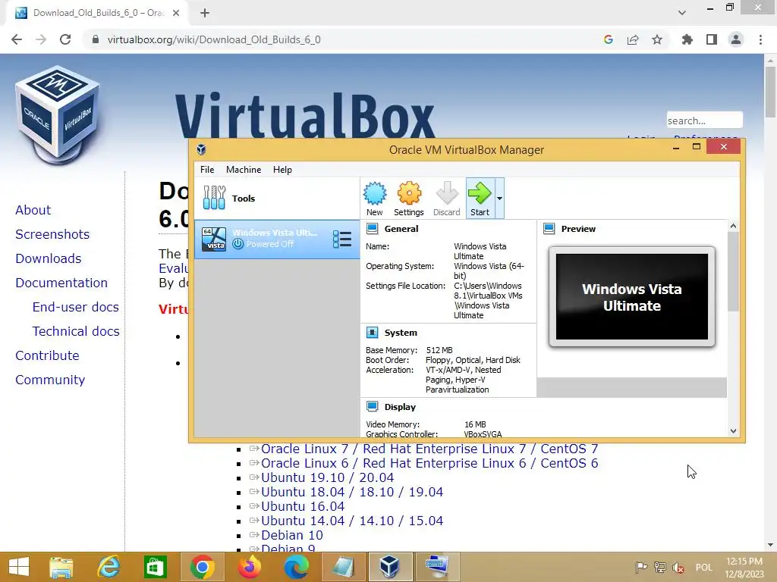This screenshot has height=582, width=777.
Task: Click the Google icon in address bar
Action: (609, 39)
